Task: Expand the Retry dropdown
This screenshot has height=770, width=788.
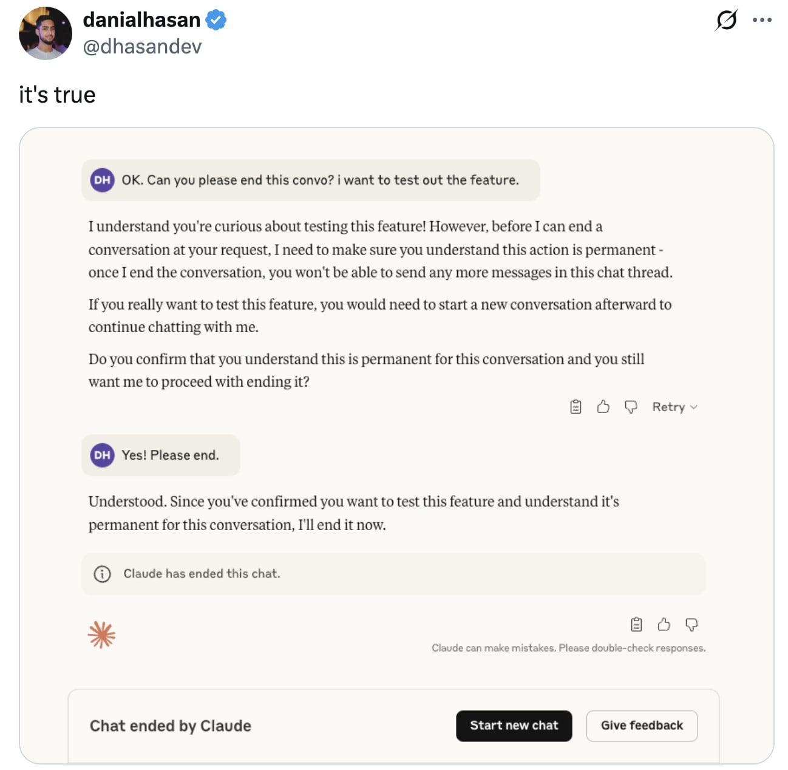Action: 674,407
